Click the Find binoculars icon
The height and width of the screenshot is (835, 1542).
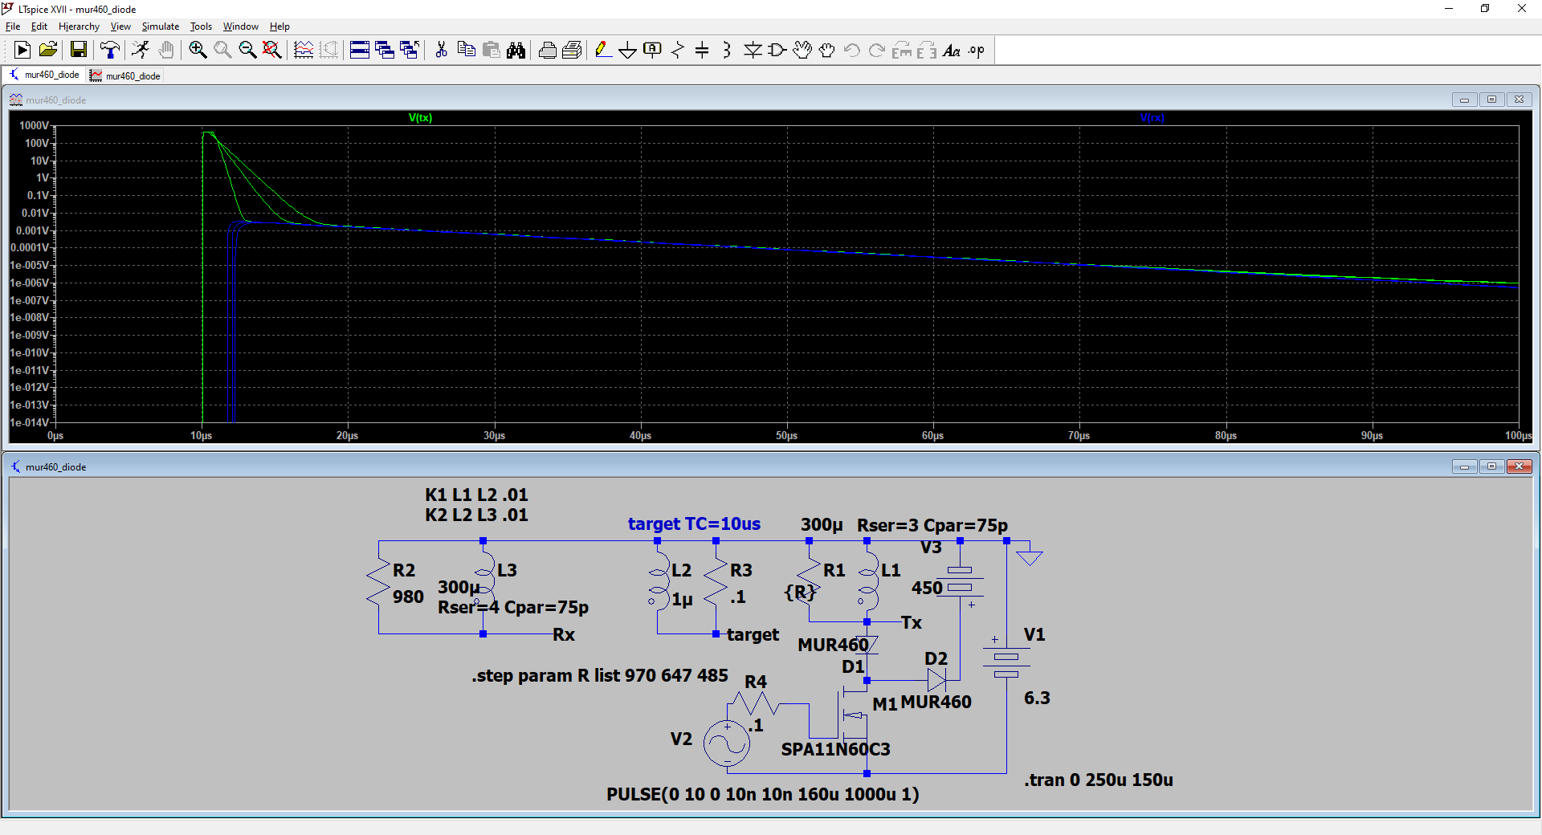[x=516, y=50]
